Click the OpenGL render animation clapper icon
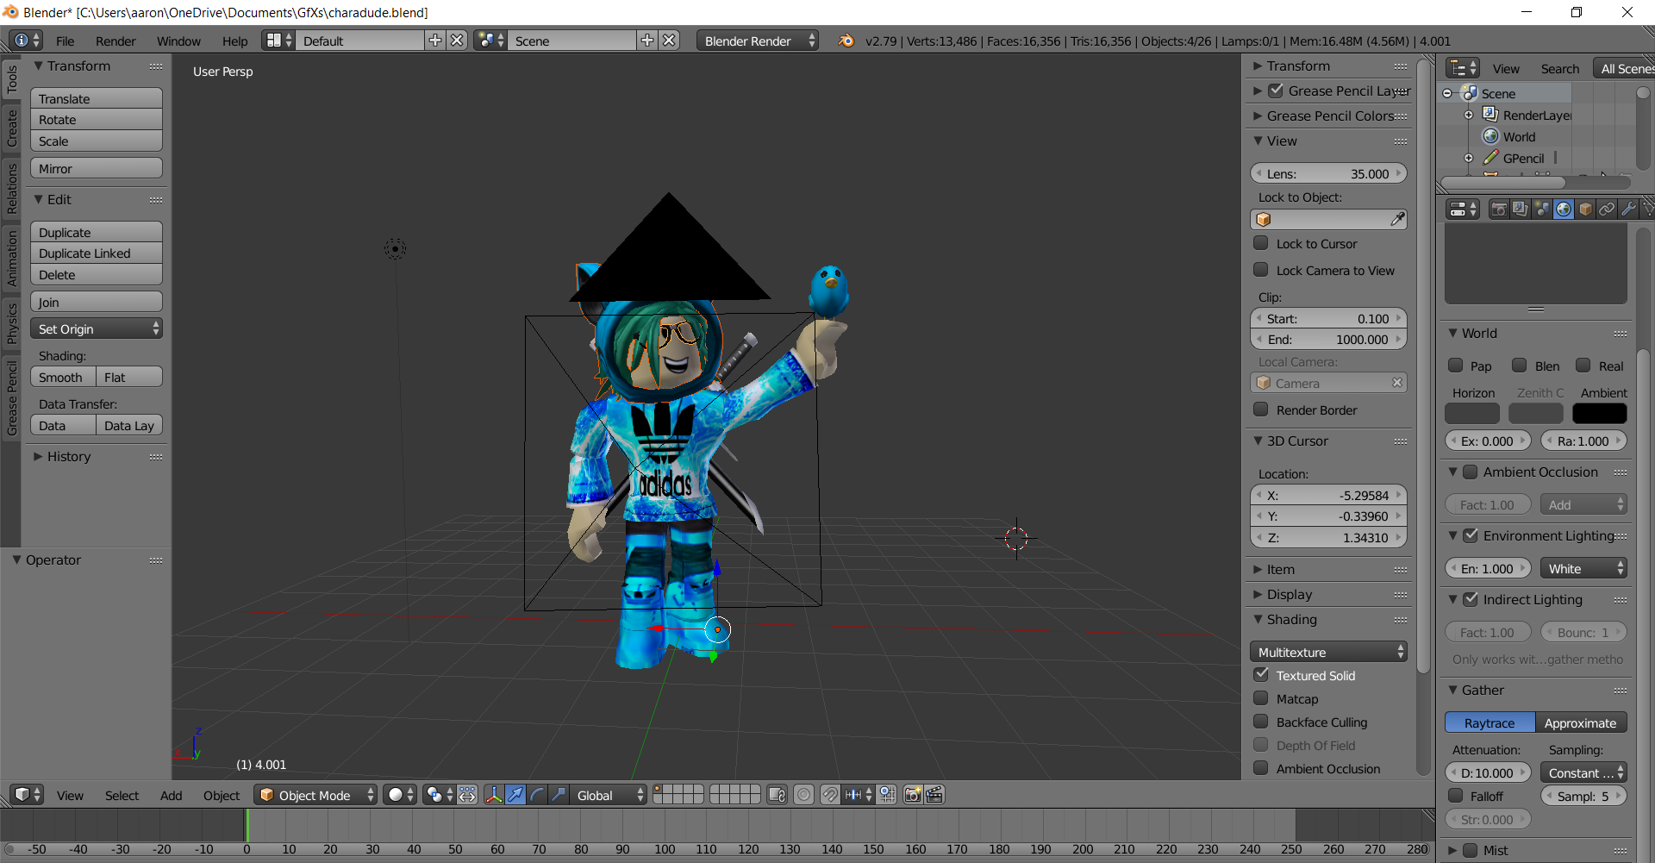1655x863 pixels. click(x=934, y=794)
